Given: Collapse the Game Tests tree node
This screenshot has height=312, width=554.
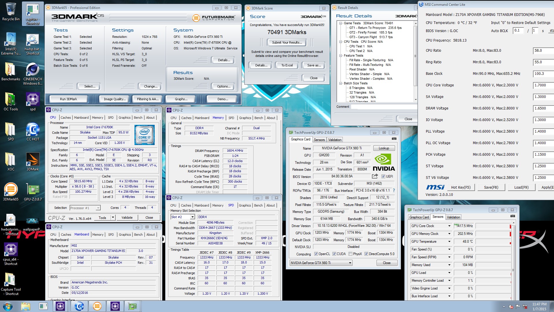Looking at the screenshot, I should [x=340, y=23].
